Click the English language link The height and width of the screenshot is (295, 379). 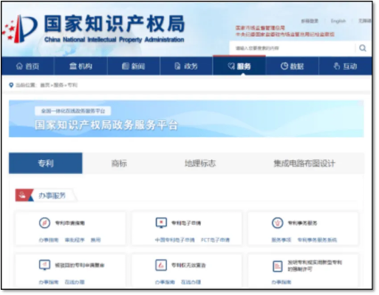point(338,21)
